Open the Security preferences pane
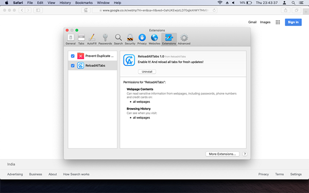The height and width of the screenshot is (193, 309). [x=130, y=40]
